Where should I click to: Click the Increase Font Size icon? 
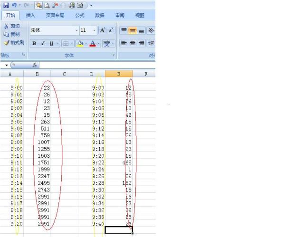[102, 30]
